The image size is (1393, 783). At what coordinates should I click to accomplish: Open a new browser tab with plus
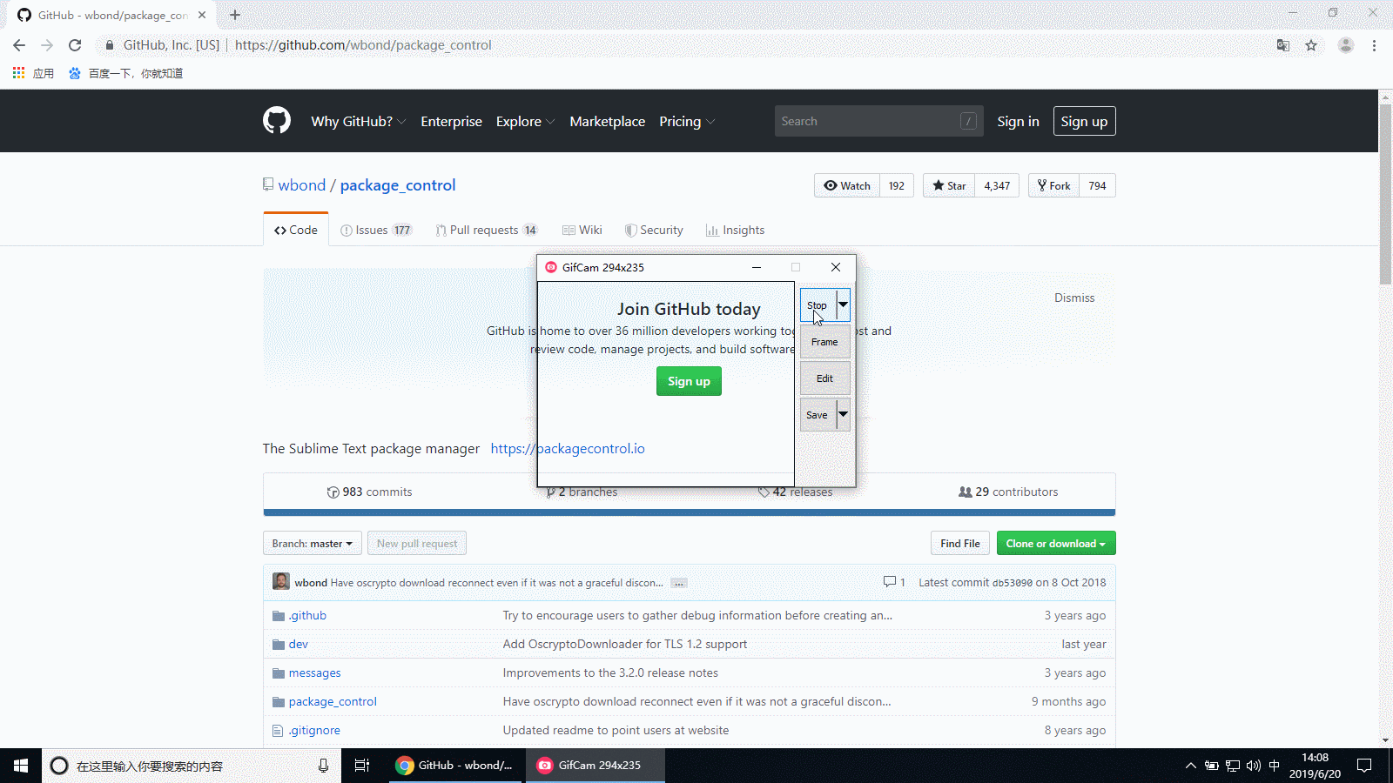[x=234, y=15]
